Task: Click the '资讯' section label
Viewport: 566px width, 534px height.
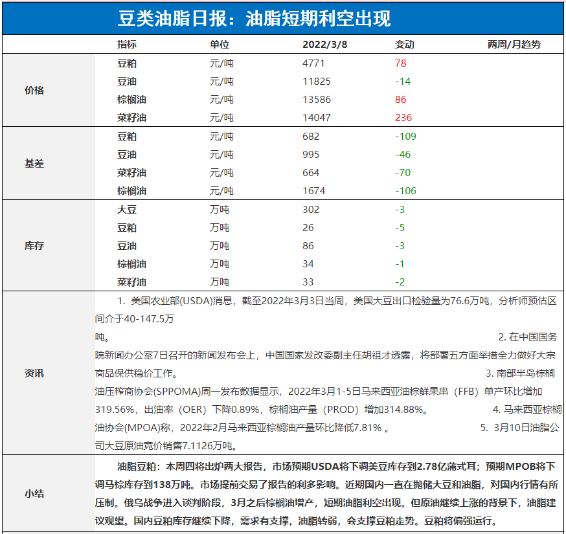Action: pyautogui.click(x=34, y=373)
